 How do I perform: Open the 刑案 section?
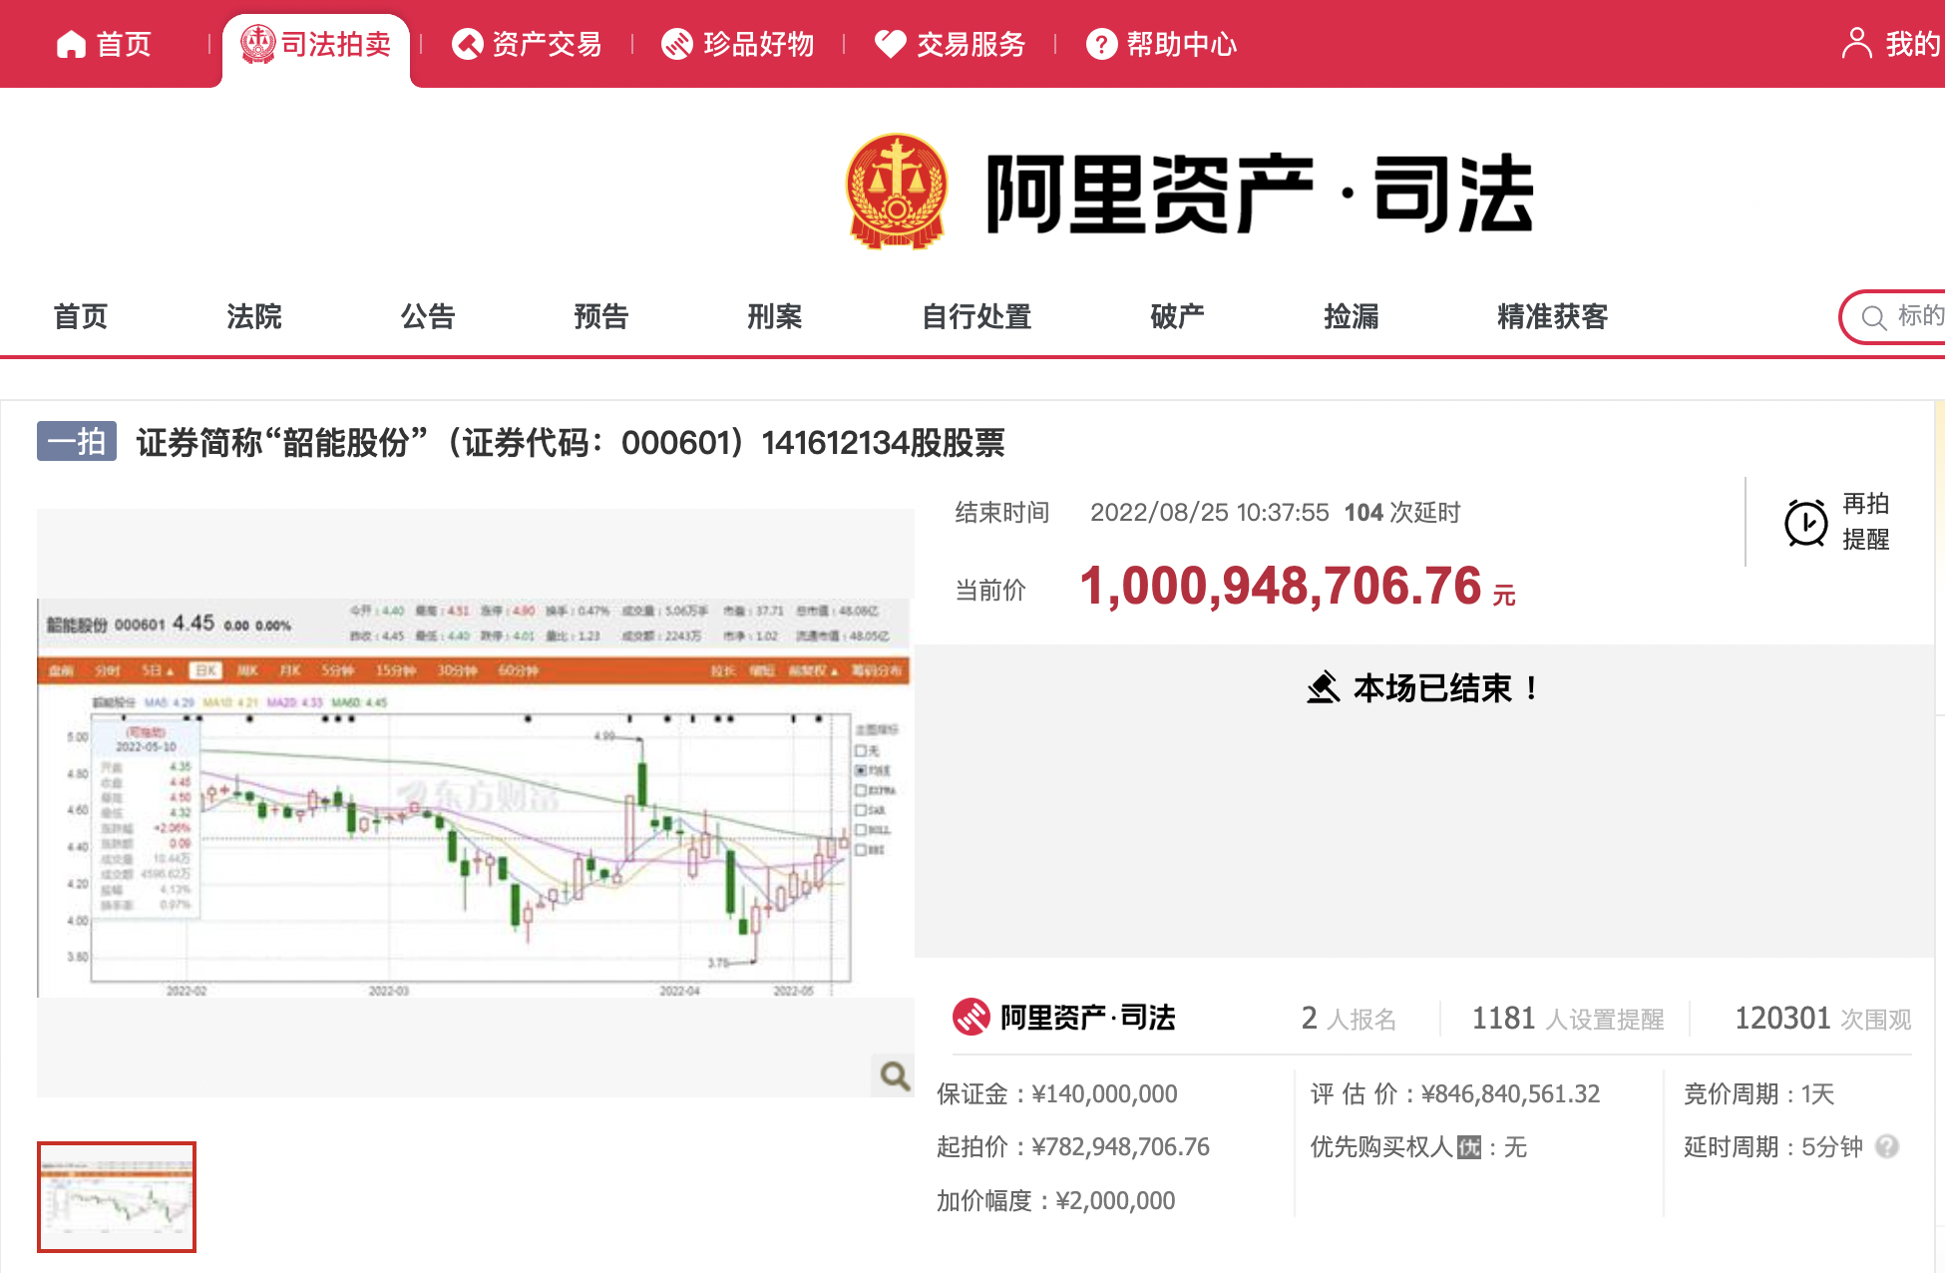(775, 316)
